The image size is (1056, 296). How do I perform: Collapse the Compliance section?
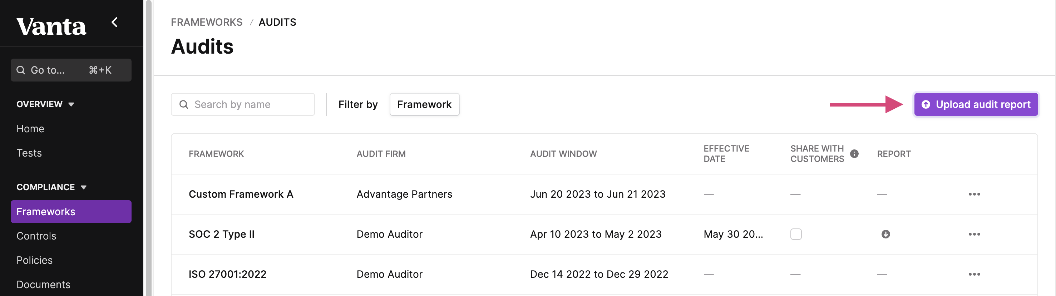(x=51, y=187)
